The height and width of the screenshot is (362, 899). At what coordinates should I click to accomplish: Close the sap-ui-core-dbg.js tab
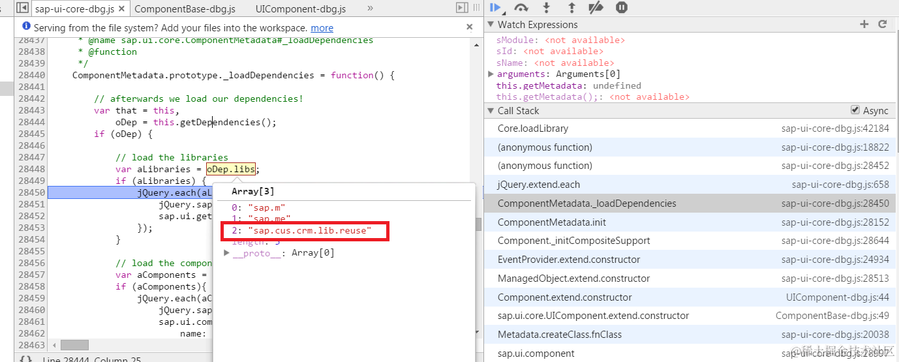coord(122,8)
